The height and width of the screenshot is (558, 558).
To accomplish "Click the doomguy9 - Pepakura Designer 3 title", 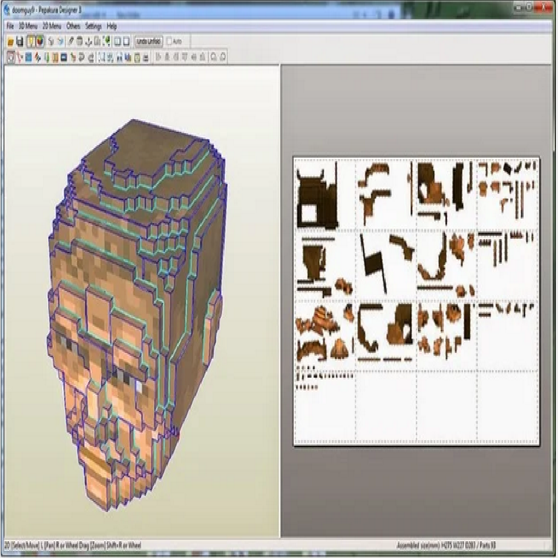I will pos(47,10).
